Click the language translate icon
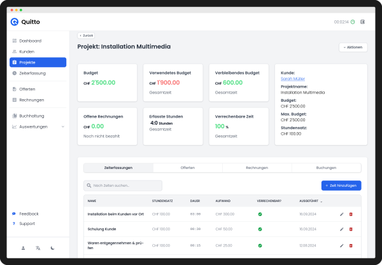This screenshot has width=382, height=265. (38, 248)
